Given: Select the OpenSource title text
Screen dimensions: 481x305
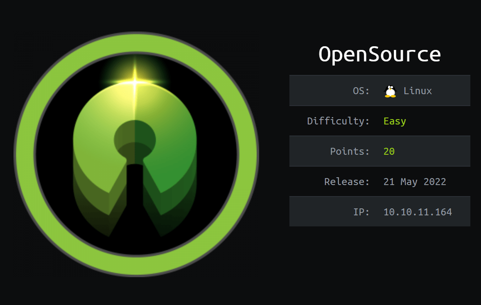Looking at the screenshot, I should point(380,54).
